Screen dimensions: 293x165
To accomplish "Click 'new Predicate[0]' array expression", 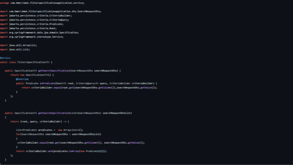I will click(92, 151).
